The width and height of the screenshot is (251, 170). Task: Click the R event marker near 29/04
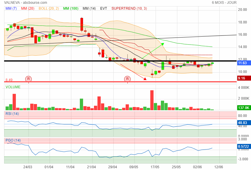pyautogui.click(x=127, y=79)
